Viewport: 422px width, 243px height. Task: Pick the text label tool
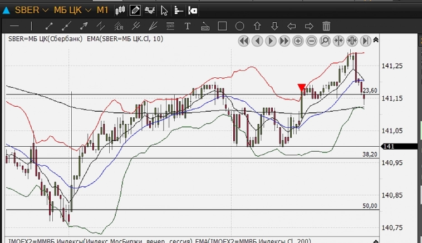click(x=188, y=26)
